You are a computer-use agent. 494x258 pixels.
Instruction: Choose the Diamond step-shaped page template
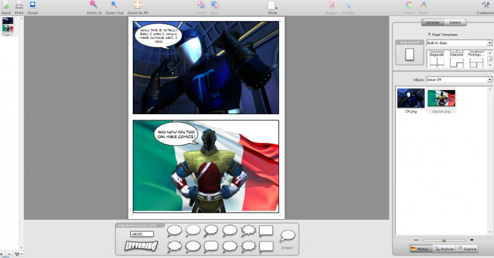tap(456, 62)
